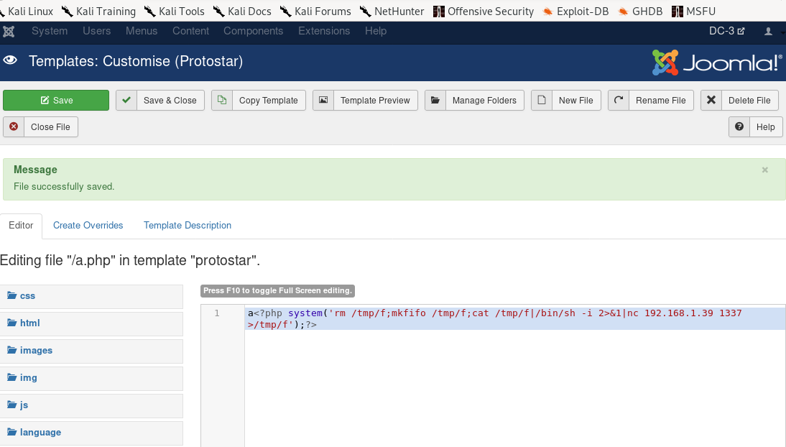
Task: Click the Manage Folders folder icon
Action: [x=435, y=100]
